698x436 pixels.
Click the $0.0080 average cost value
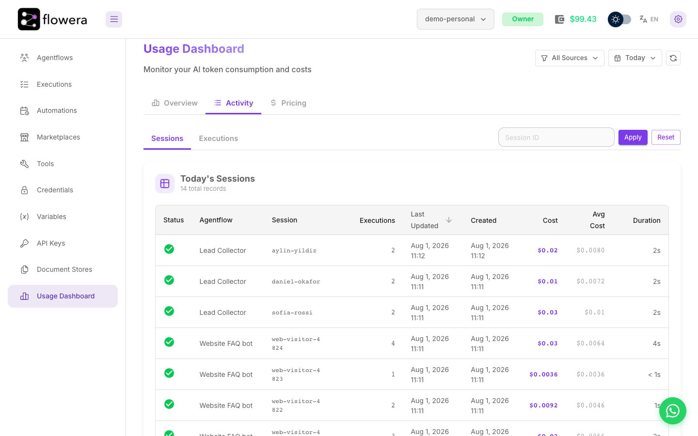[x=590, y=250]
